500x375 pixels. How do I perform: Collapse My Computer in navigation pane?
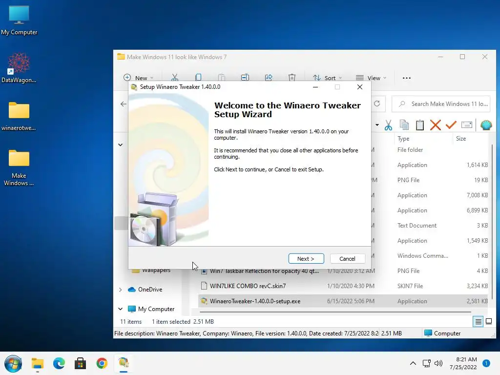click(120, 309)
